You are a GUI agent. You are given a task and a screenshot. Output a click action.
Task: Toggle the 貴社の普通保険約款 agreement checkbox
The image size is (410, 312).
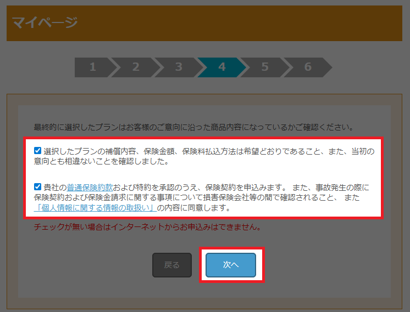click(37, 186)
